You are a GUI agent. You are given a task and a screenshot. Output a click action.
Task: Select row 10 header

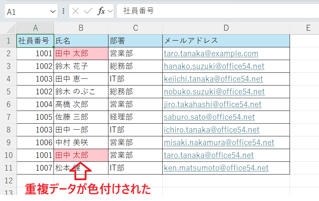pos(9,155)
